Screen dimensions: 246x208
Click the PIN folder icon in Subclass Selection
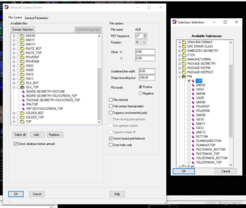(185, 76)
